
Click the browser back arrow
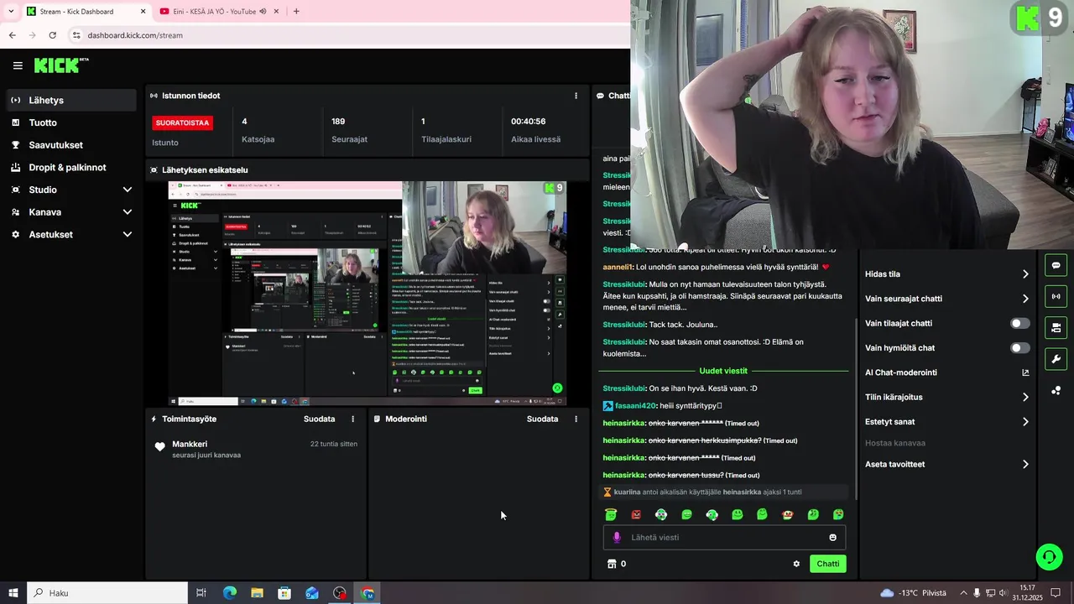(12, 35)
